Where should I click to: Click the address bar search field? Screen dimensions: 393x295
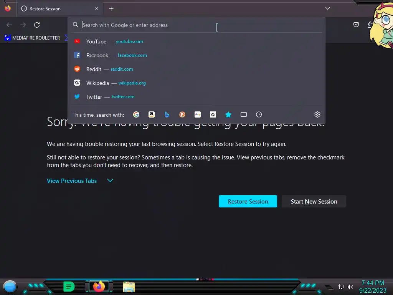pyautogui.click(x=197, y=25)
